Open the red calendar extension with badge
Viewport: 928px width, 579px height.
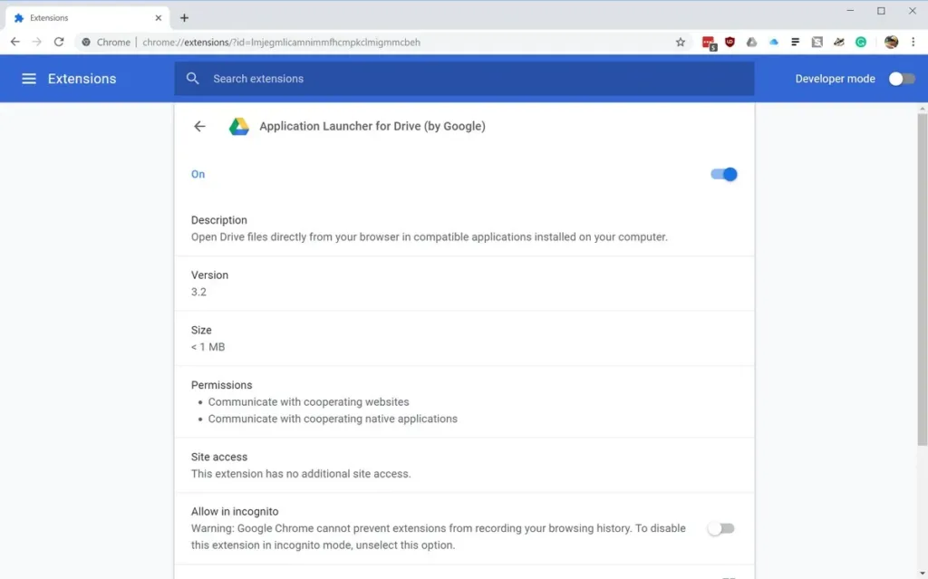(x=709, y=43)
